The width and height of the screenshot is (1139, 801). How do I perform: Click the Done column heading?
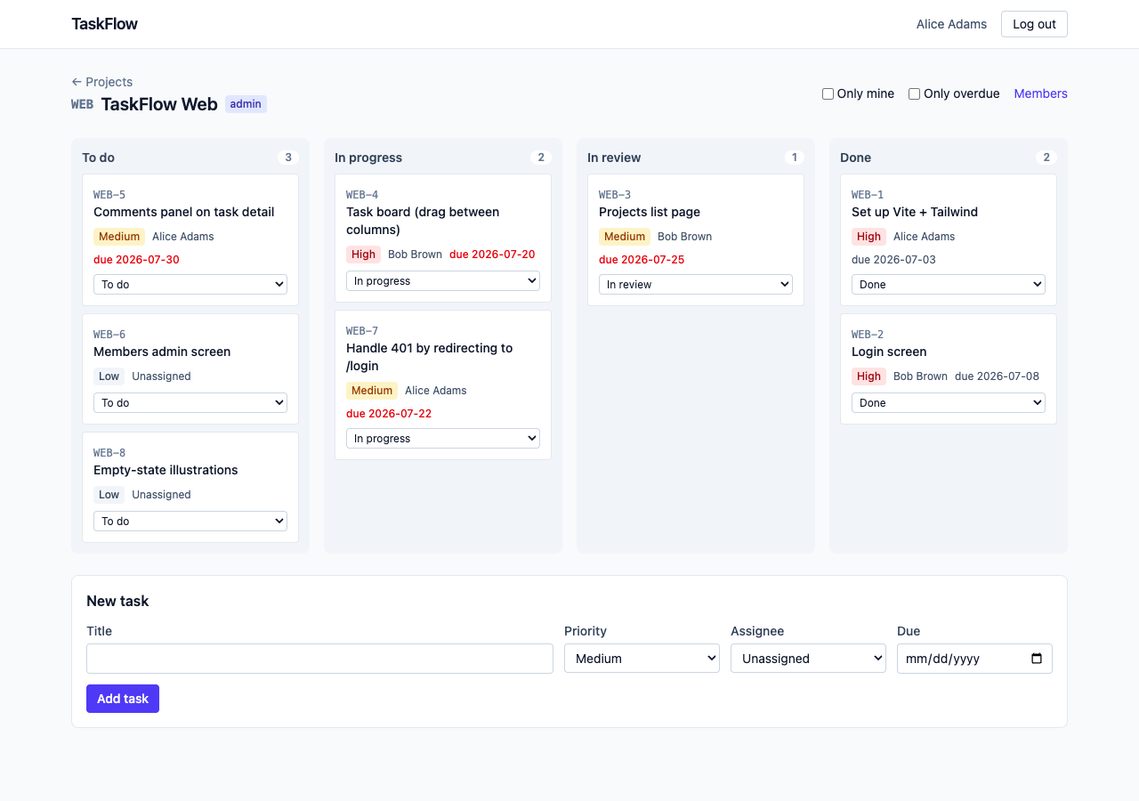(856, 158)
